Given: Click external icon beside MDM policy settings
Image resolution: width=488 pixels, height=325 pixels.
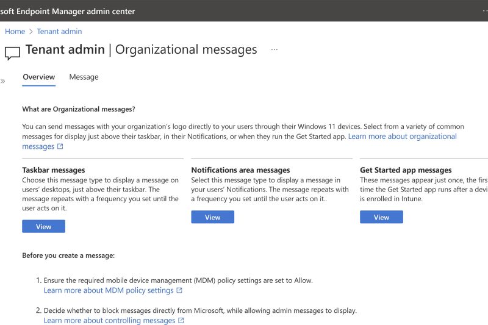Looking at the screenshot, I should [179, 290].
